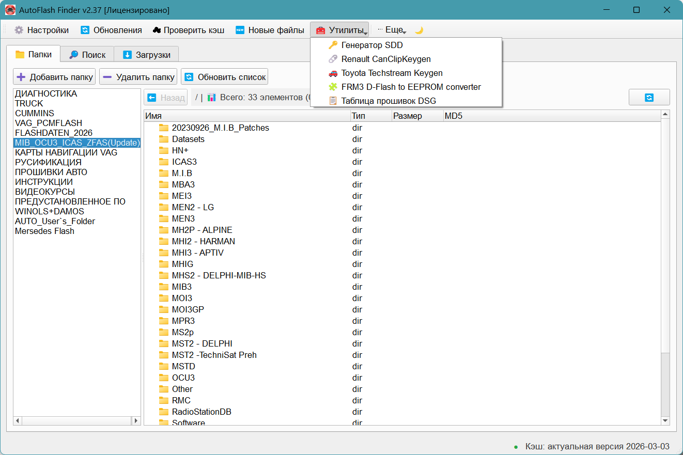Select the MST2 -TechniSat Preh entry
683x455 pixels.
214,355
